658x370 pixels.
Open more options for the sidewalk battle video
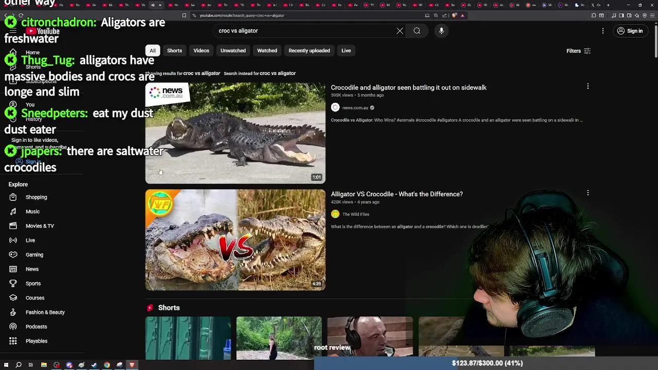[588, 86]
